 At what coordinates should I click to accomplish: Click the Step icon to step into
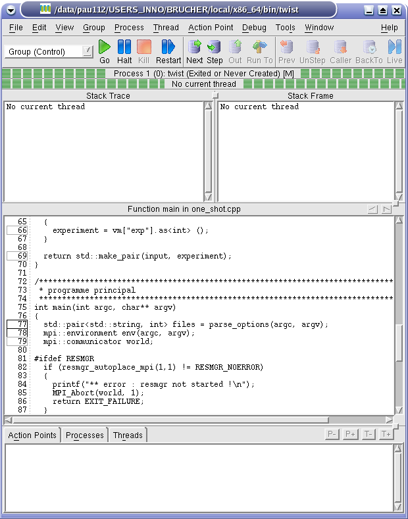(215, 47)
